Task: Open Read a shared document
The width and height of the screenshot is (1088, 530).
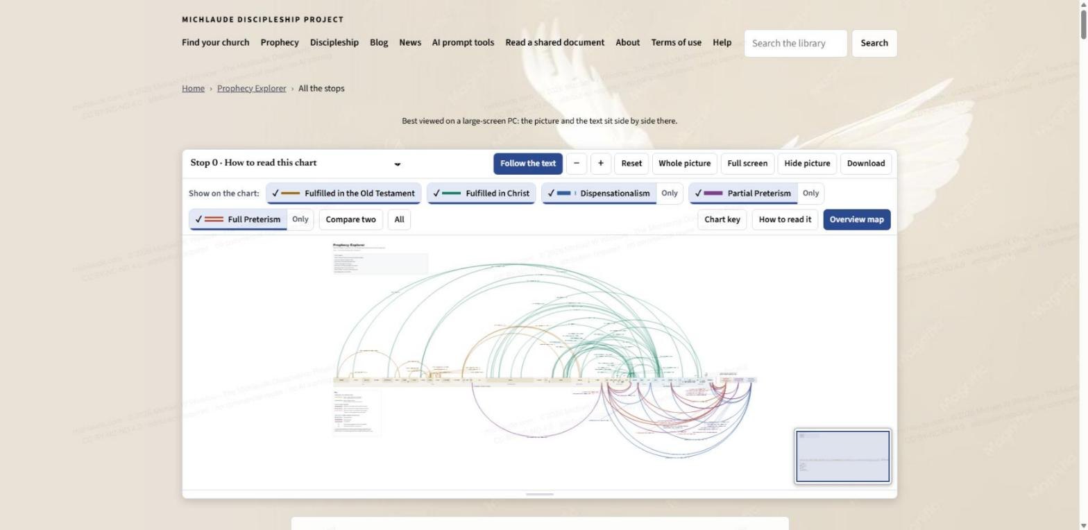Action: pos(554,42)
